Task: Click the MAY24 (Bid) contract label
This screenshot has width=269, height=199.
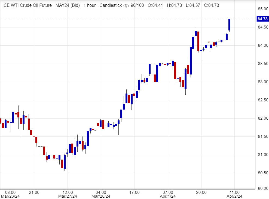Action: [x=64, y=5]
